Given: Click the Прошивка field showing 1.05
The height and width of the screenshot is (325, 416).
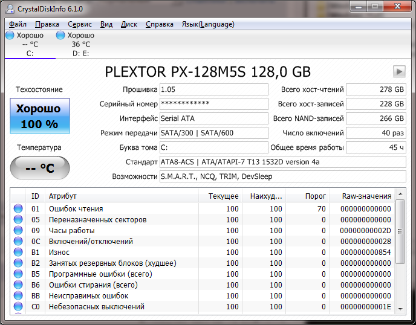Looking at the screenshot, I should [214, 89].
